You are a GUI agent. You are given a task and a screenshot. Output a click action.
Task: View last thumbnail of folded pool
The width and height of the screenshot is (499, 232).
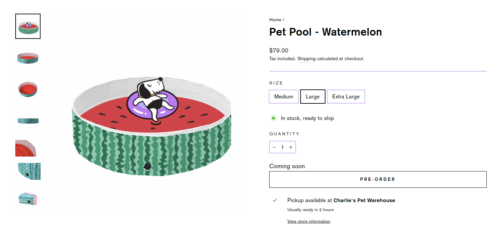(x=28, y=199)
